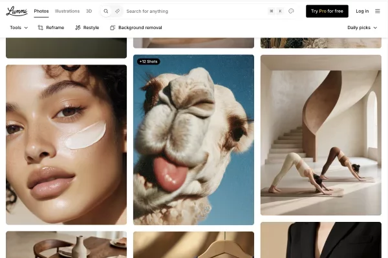Click the Log in link
Image resolution: width=388 pixels, height=258 pixels.
coord(362,11)
